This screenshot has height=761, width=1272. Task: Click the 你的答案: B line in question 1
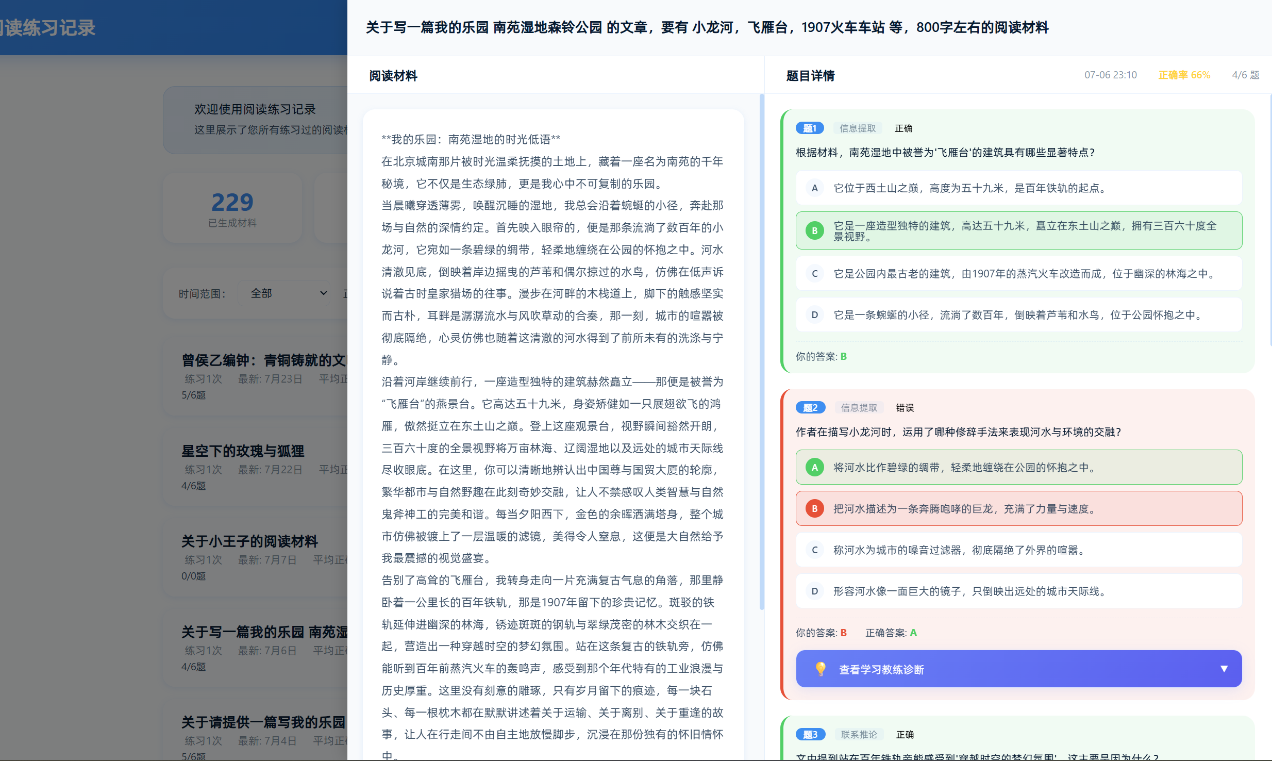pyautogui.click(x=821, y=357)
